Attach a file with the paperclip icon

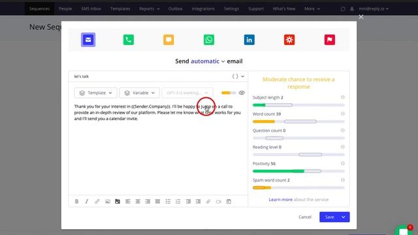pos(208,202)
